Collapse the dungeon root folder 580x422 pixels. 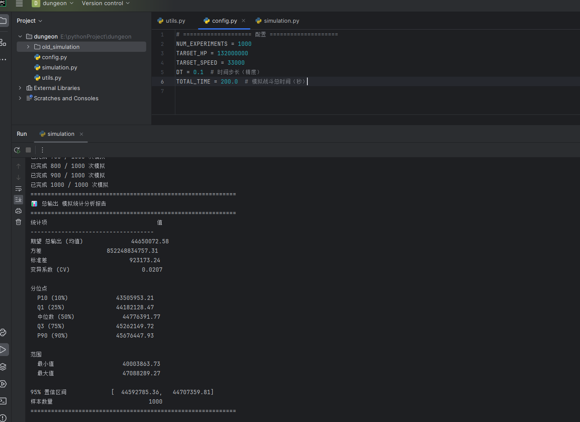[x=20, y=36]
